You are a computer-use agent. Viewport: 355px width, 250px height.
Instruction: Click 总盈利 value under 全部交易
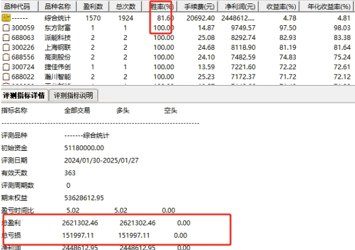(80, 223)
